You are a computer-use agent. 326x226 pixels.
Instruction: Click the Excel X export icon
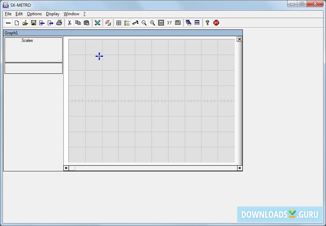pos(97,23)
